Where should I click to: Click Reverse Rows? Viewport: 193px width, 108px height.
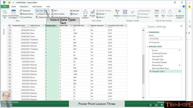point(27,14)
